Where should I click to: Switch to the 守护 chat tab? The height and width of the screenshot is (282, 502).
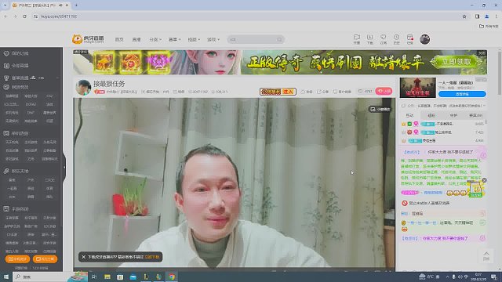tap(453, 115)
